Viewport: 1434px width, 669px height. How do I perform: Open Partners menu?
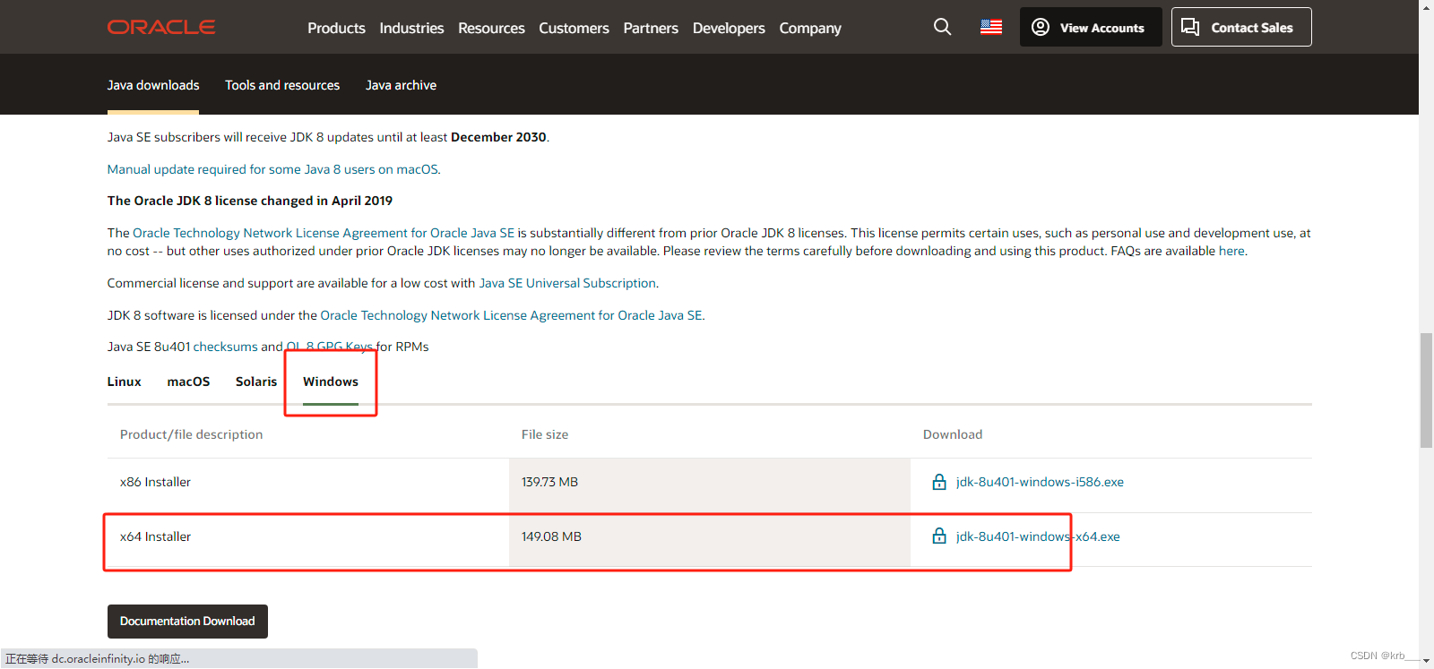pyautogui.click(x=651, y=28)
